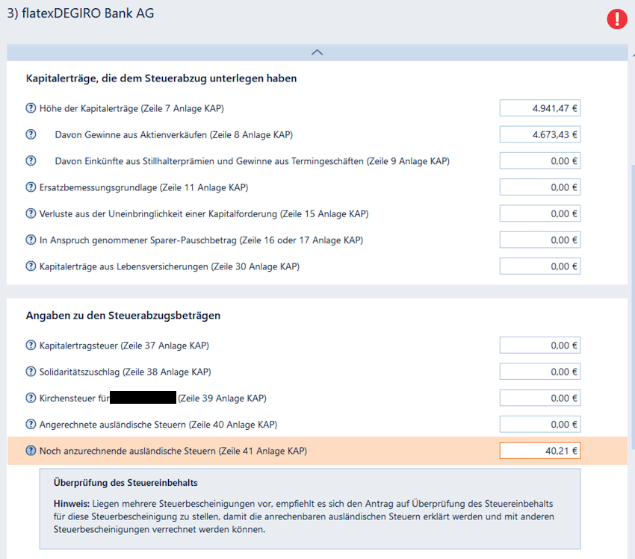Open help icon for Kapitalertragsteuer Zeile 37
The image size is (635, 559).
coord(31,345)
